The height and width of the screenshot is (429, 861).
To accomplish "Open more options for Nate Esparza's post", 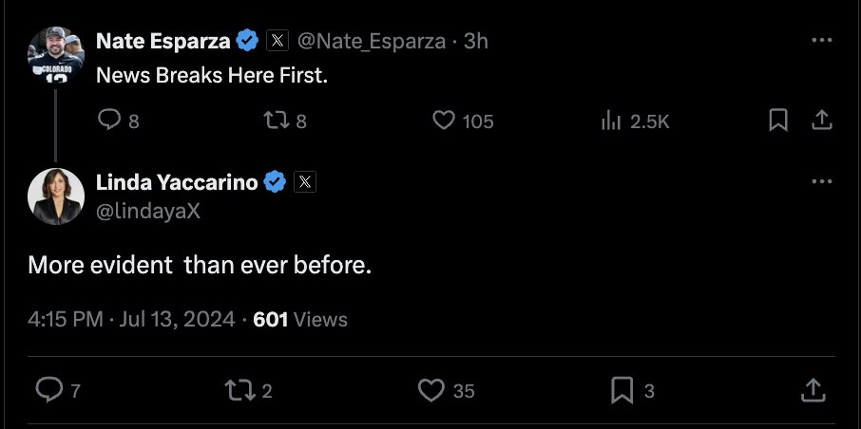I will pos(822,41).
